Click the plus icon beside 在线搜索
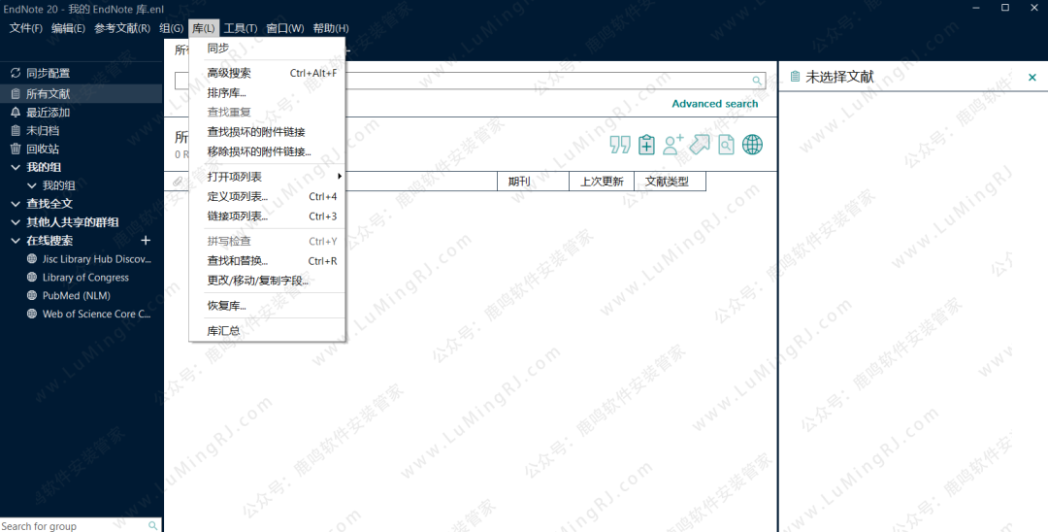 click(x=146, y=240)
